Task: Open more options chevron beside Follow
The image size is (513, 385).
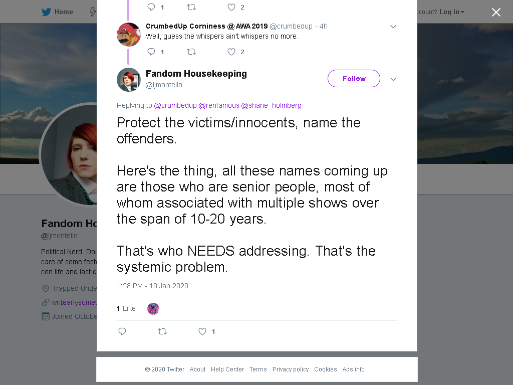Action: click(x=393, y=79)
